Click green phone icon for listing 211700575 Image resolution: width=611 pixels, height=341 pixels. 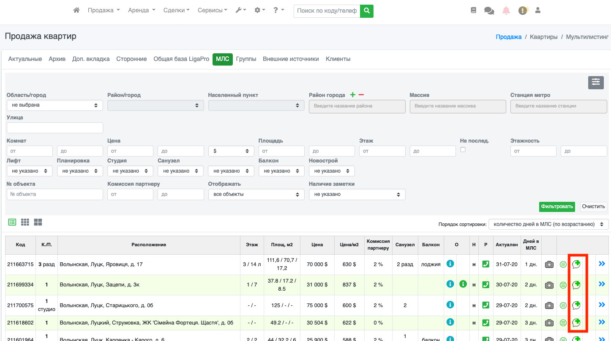click(x=486, y=305)
